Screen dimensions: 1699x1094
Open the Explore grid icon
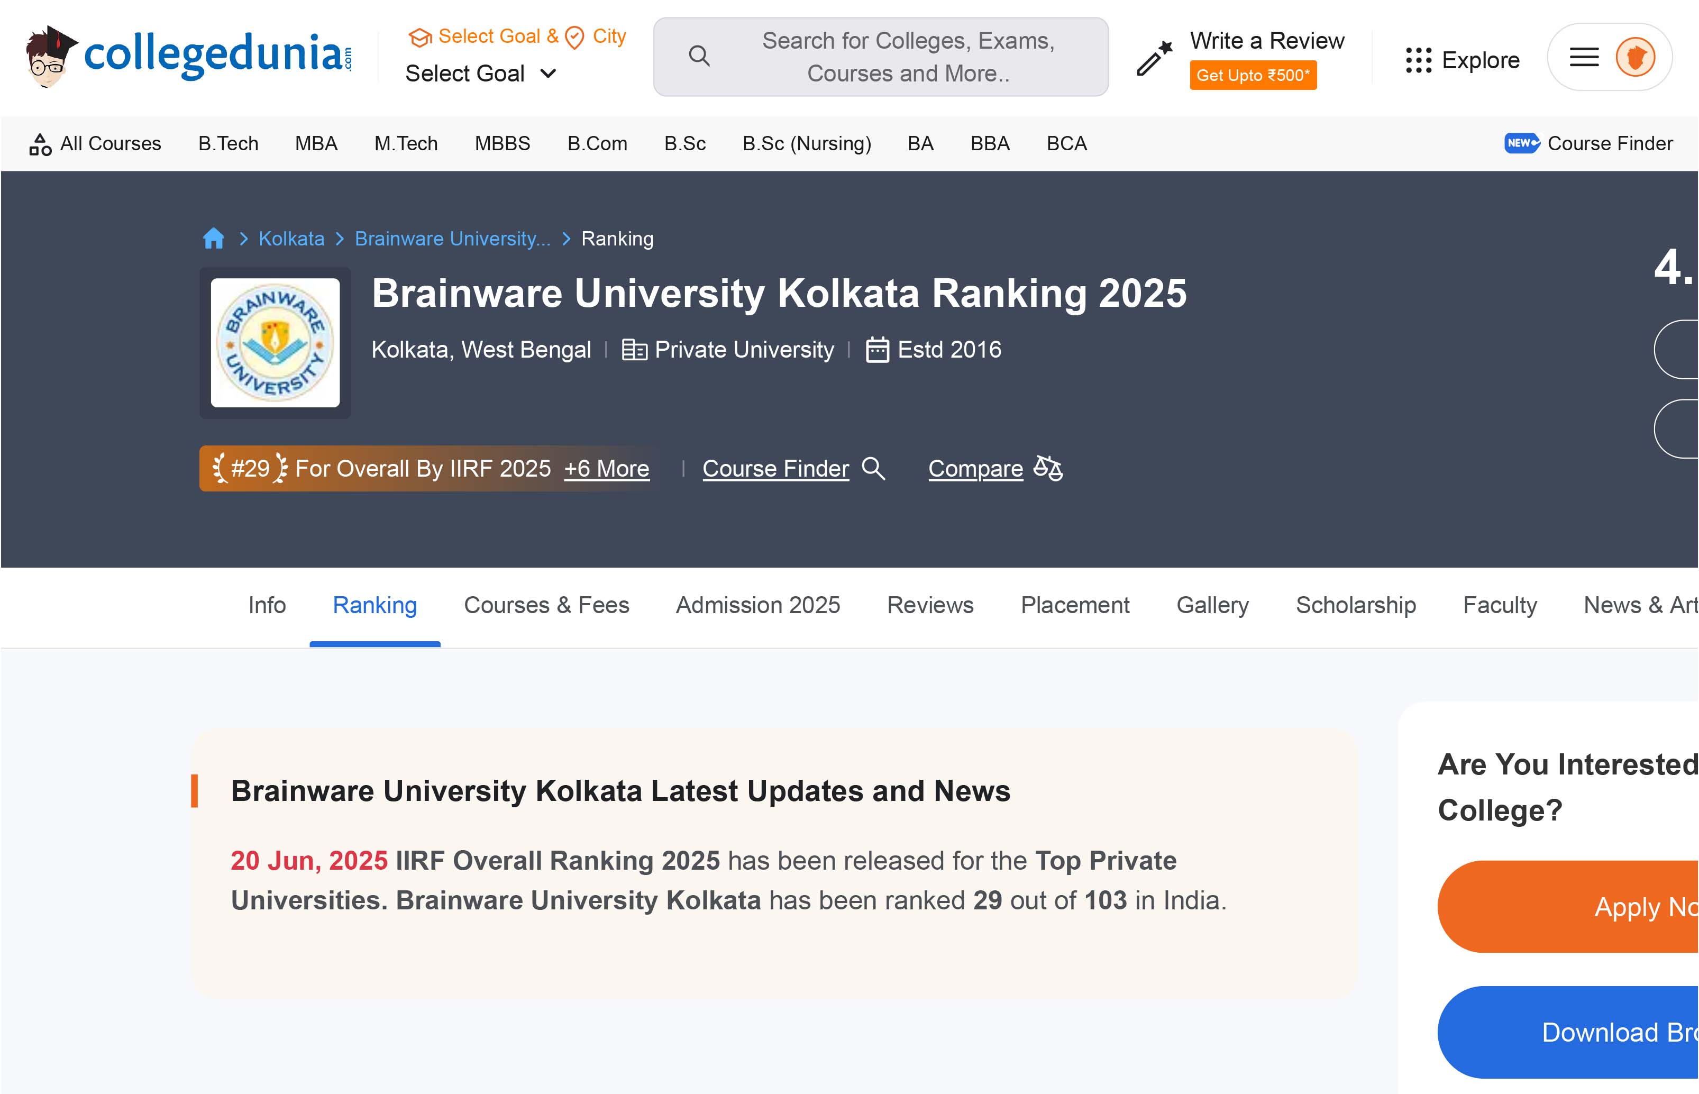pyautogui.click(x=1419, y=60)
